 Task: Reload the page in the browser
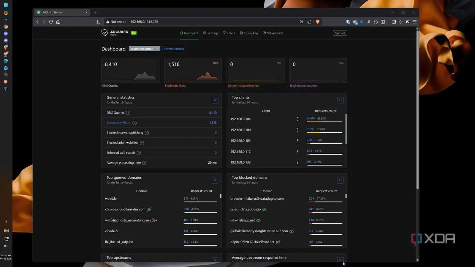tap(51, 22)
